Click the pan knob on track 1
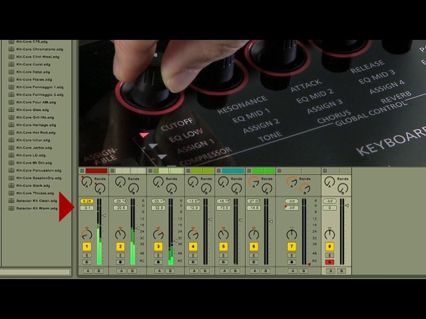 87,234
